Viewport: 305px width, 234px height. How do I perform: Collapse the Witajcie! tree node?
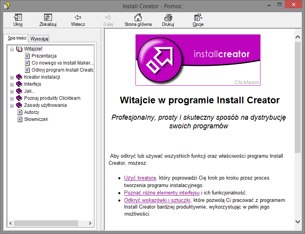12,49
